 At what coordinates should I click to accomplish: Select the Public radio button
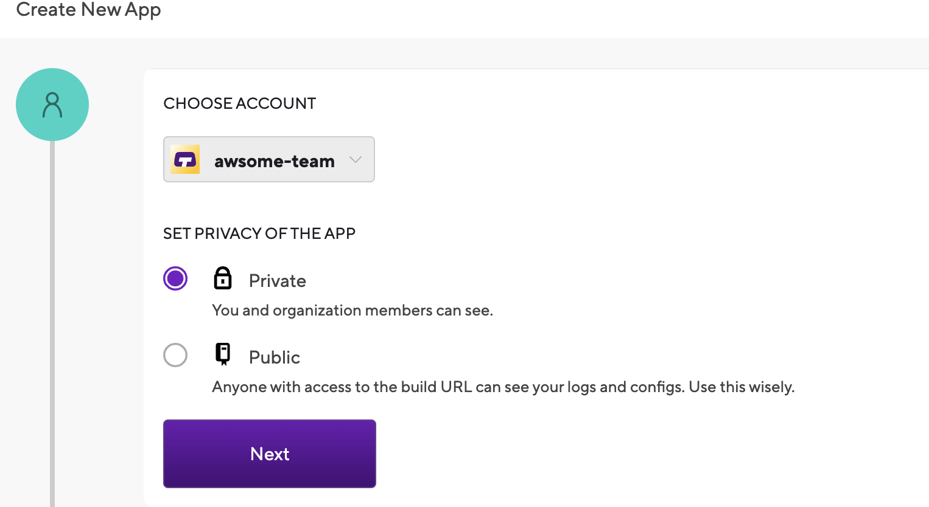175,355
